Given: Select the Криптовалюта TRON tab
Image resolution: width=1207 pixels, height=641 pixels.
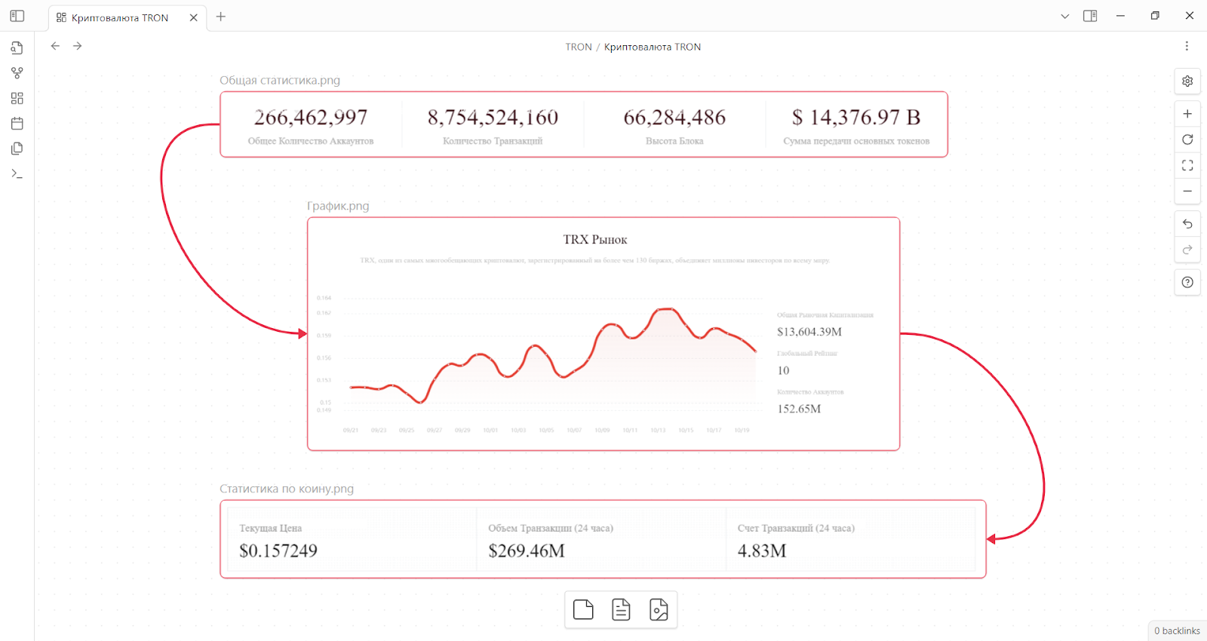Looking at the screenshot, I should (x=127, y=17).
